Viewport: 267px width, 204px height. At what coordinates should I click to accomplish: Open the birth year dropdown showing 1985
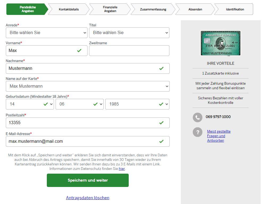(x=137, y=104)
